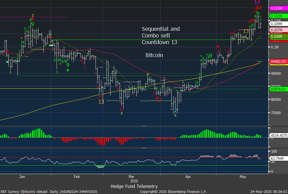The height and width of the screenshot is (194, 288).
Task: Click the Mar label on the date axis
Action: click(132, 177)
